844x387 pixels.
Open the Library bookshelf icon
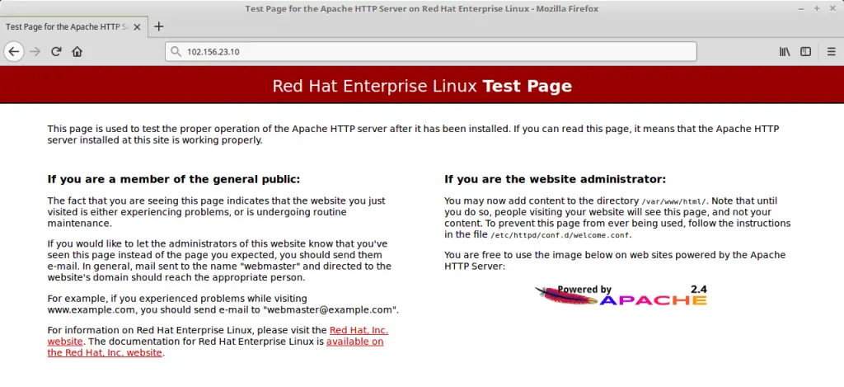click(785, 52)
